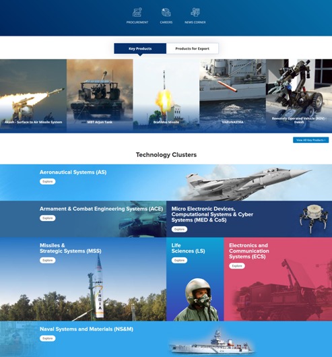Explore Missiles & Strategic Systems cluster
332x357 pixels.
coord(48,260)
